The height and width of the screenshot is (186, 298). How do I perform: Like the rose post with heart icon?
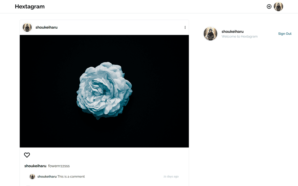tap(27, 155)
